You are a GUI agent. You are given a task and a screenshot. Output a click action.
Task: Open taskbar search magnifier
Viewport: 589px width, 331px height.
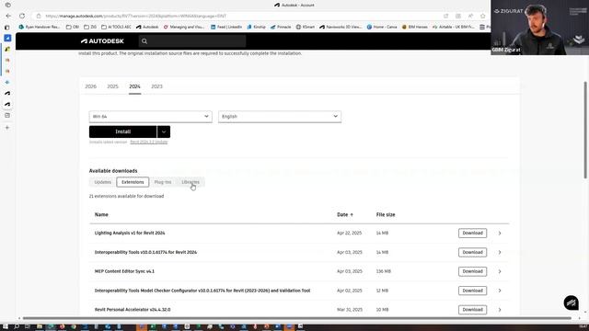click(17, 327)
